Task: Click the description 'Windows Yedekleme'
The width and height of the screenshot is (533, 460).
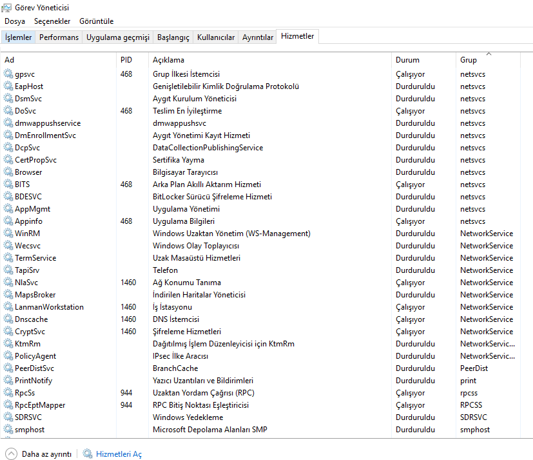Action: (x=188, y=417)
